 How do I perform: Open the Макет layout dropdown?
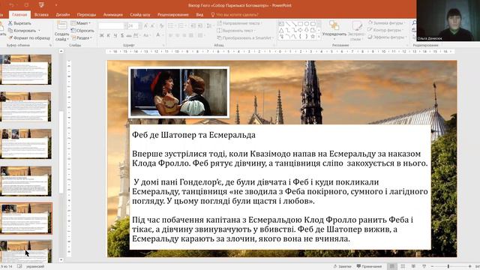point(81,23)
